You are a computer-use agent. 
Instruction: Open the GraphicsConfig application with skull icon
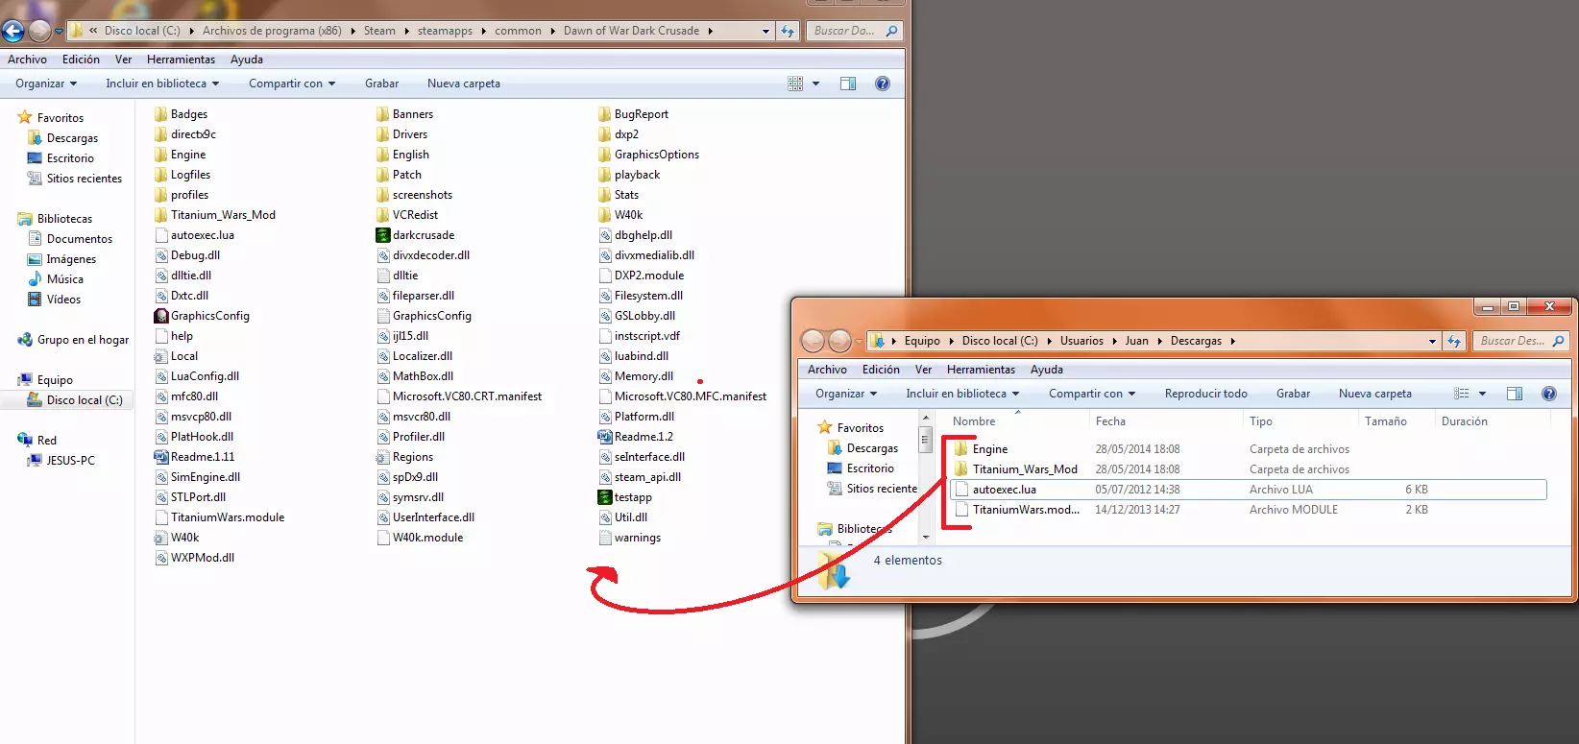click(161, 316)
